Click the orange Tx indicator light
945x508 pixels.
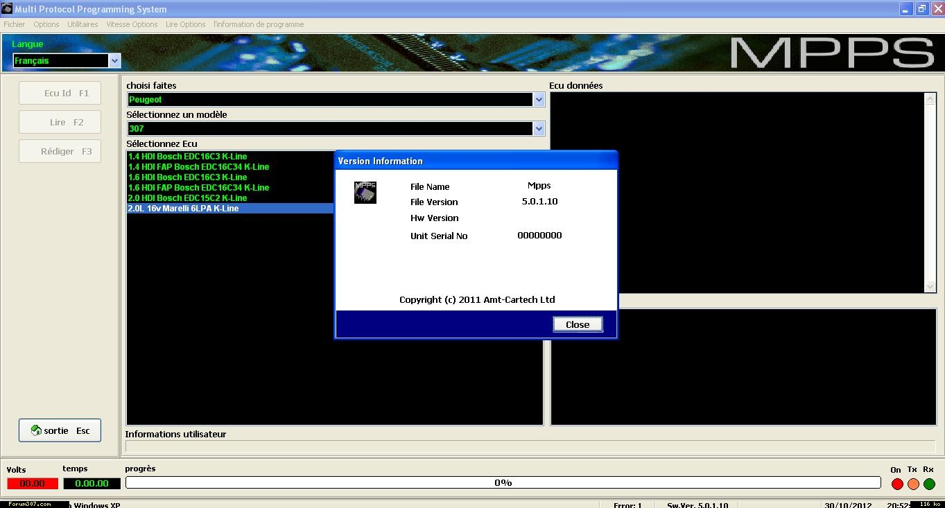913,484
